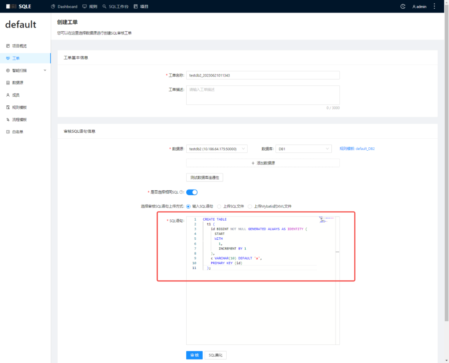Click the admin username label
449x363 pixels.
pos(421,7)
